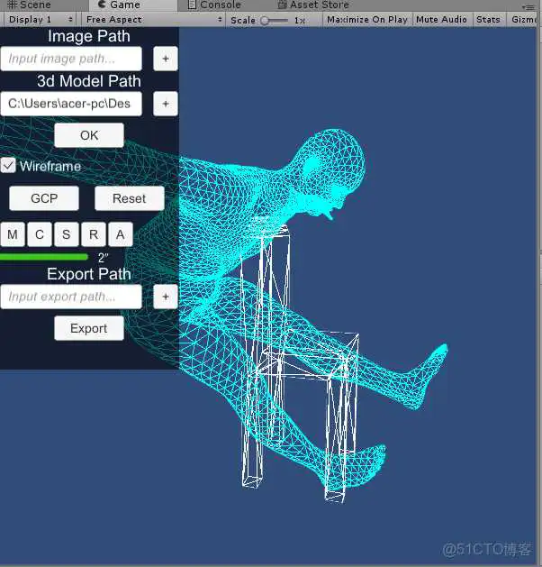The image size is (542, 567).
Task: Click the Input image path field
Action: tap(71, 59)
